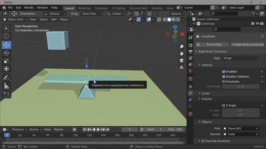
Task: Open the Object properties tab
Action: pos(190,87)
